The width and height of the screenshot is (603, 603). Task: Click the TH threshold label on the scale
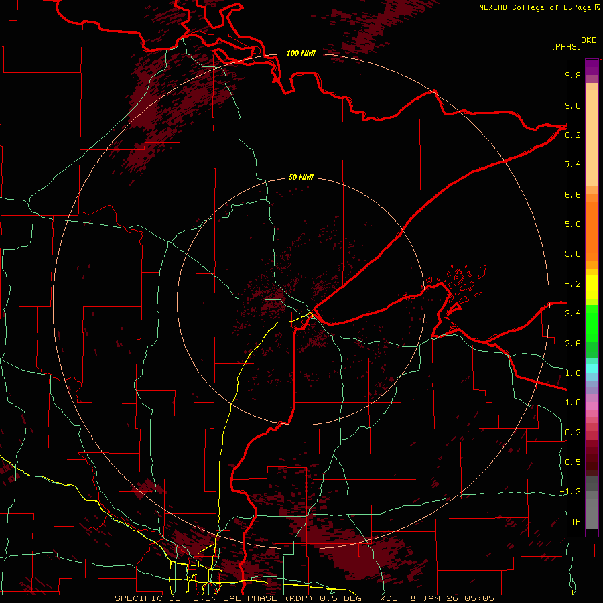click(x=576, y=522)
